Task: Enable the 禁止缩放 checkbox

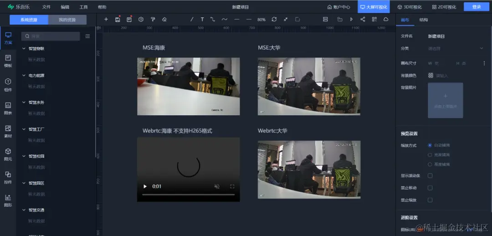Action: point(430,200)
